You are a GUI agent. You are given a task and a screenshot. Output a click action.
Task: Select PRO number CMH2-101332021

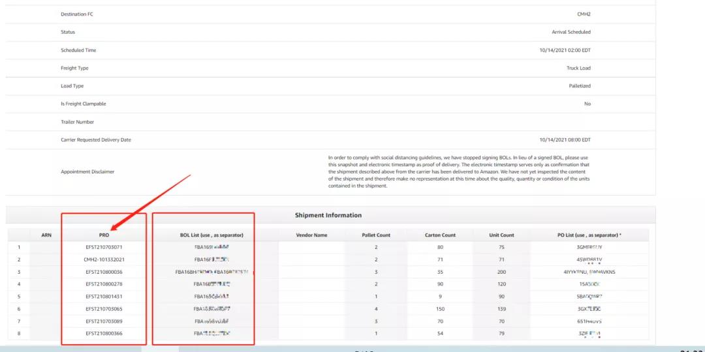pos(104,259)
